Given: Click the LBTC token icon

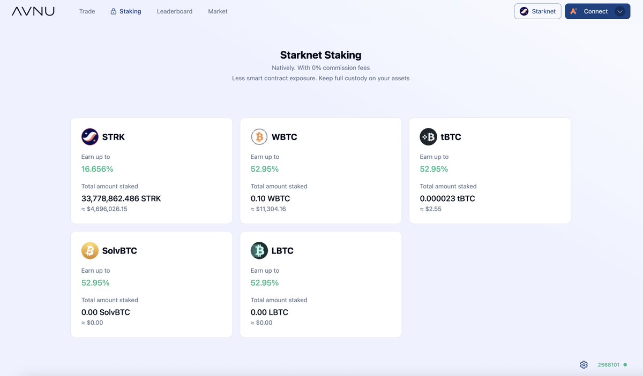Looking at the screenshot, I should pos(259,250).
